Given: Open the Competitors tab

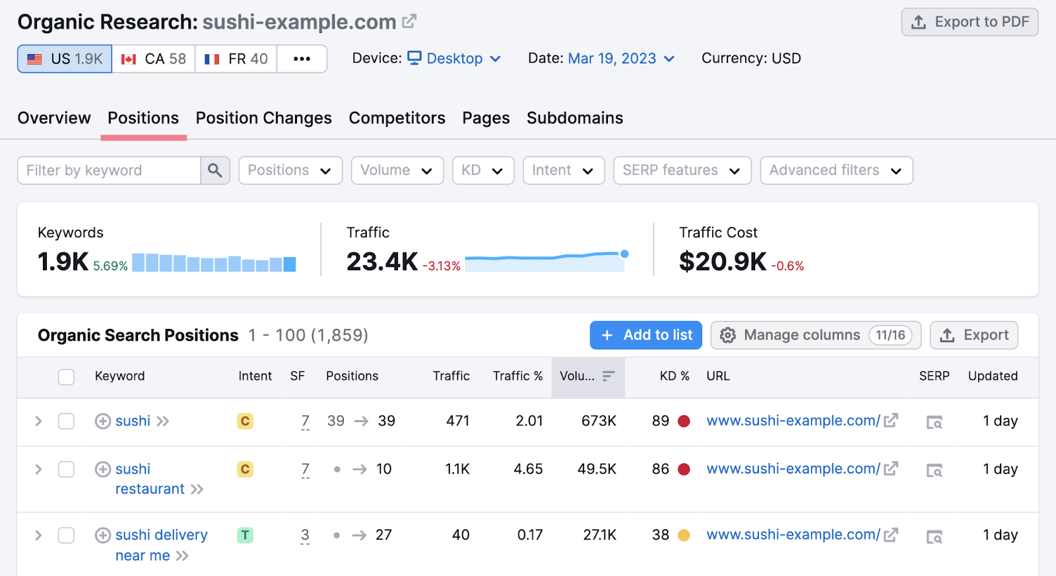Looking at the screenshot, I should point(397,118).
